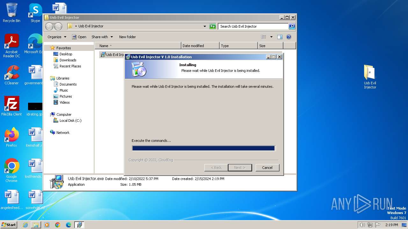Sort by Date modified column header
Image resolution: width=408 pixels, height=229 pixels.
[x=200, y=46]
